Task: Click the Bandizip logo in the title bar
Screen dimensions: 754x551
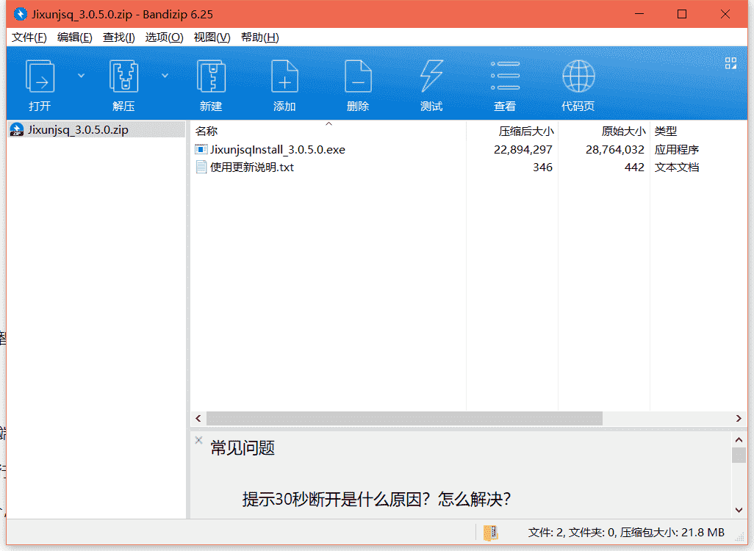Action: point(20,14)
